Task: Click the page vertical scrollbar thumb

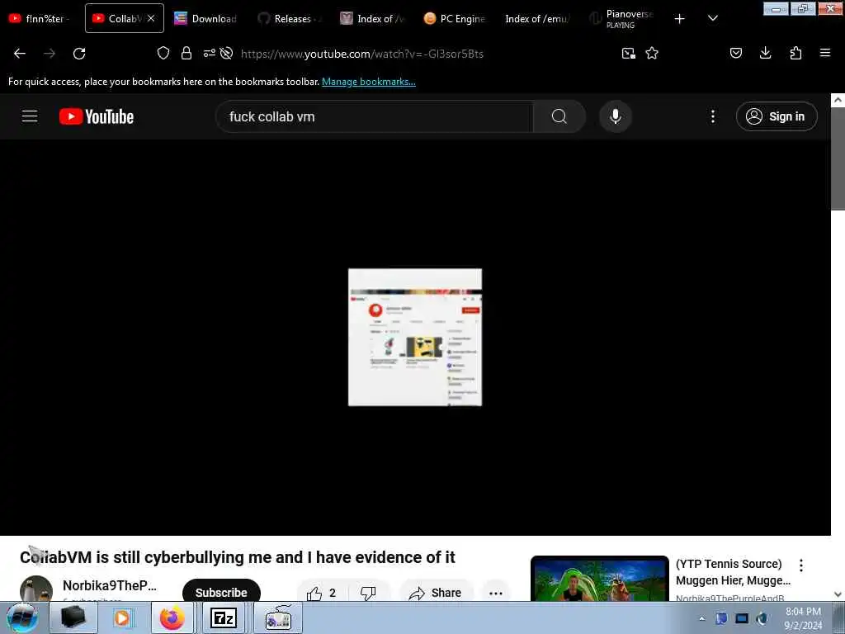Action: coord(838,158)
